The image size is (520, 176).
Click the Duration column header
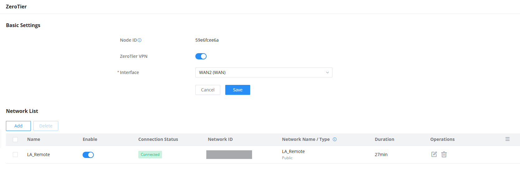pyautogui.click(x=384, y=139)
